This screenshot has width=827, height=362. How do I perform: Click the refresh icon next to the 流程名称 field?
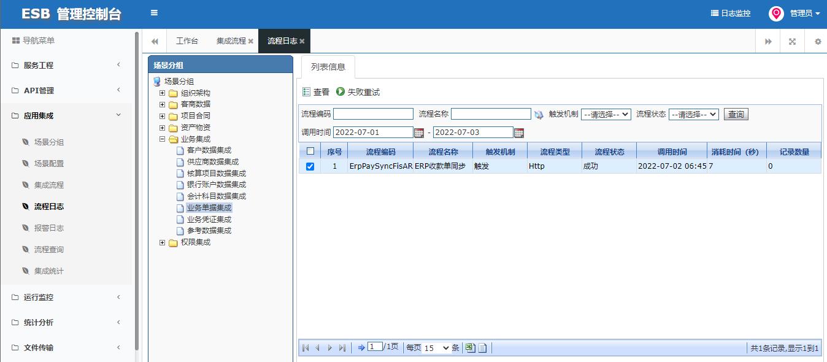539,114
